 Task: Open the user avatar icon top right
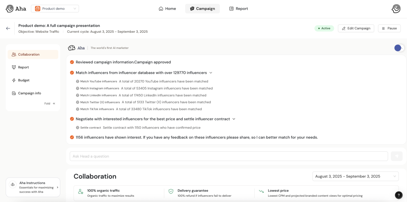click(396, 9)
